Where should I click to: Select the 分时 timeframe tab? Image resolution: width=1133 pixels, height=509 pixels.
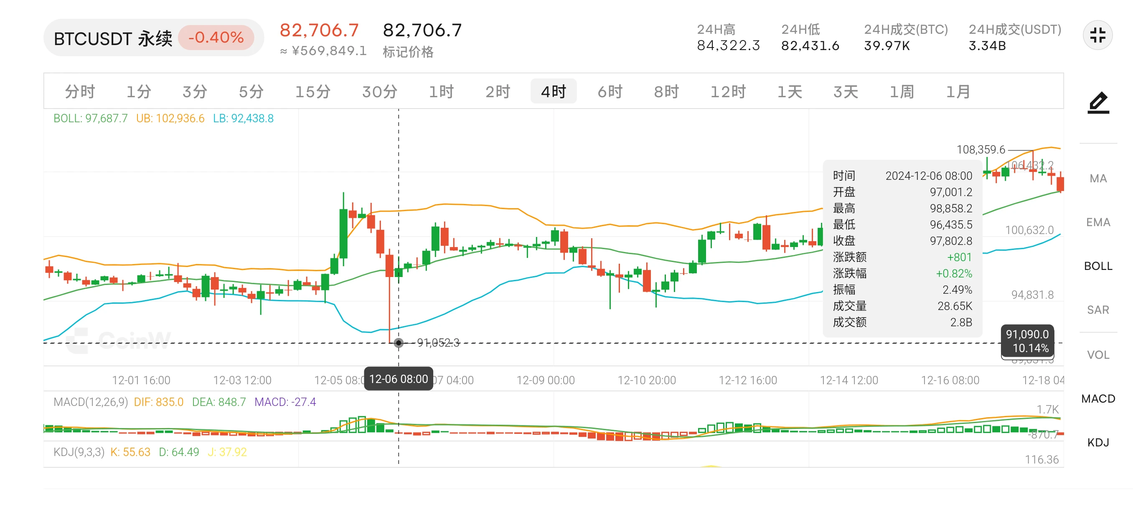tap(80, 91)
